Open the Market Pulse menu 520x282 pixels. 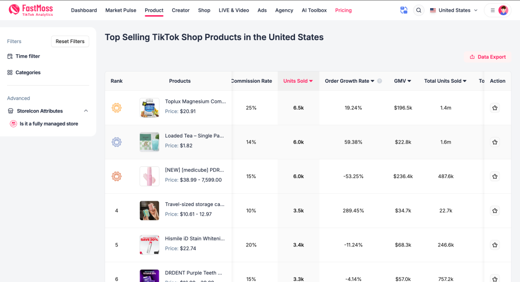[x=121, y=10]
